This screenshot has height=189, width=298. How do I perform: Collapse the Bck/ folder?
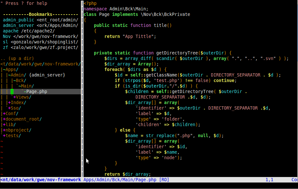[x=20, y=80]
